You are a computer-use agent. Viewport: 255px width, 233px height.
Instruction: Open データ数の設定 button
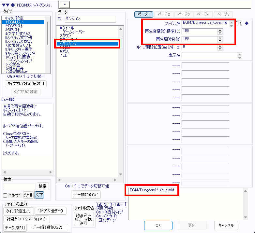coord(86,195)
